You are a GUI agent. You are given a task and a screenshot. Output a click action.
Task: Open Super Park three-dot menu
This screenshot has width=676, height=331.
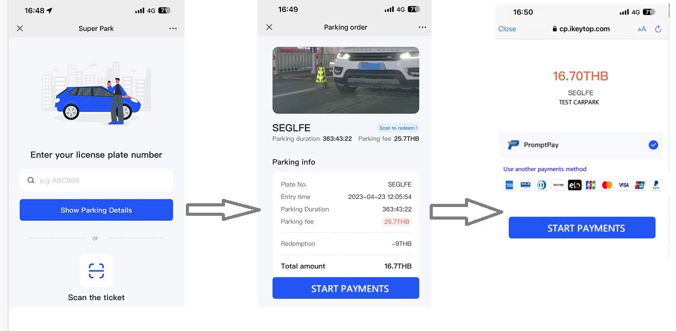[x=173, y=29]
